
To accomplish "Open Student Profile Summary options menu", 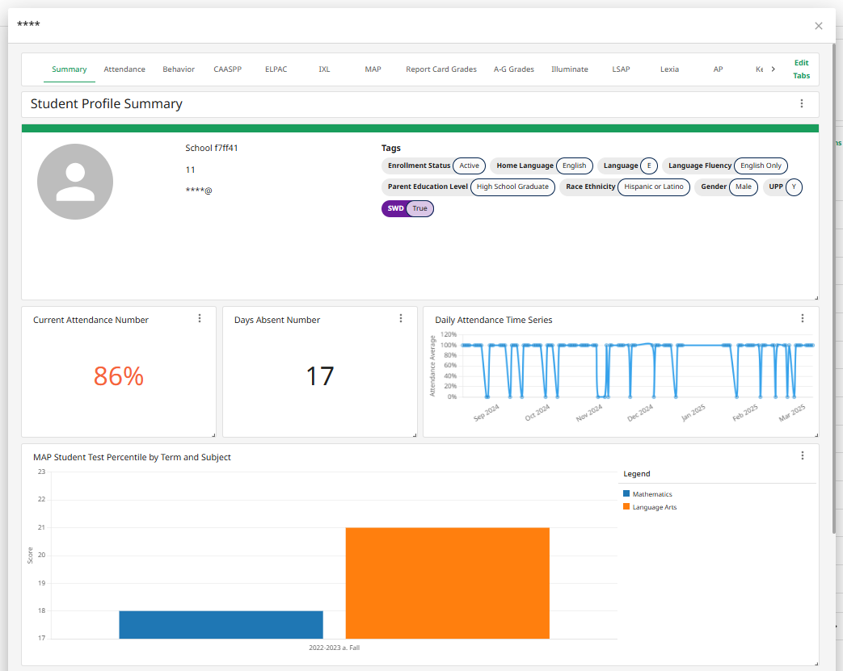I will coord(802,103).
